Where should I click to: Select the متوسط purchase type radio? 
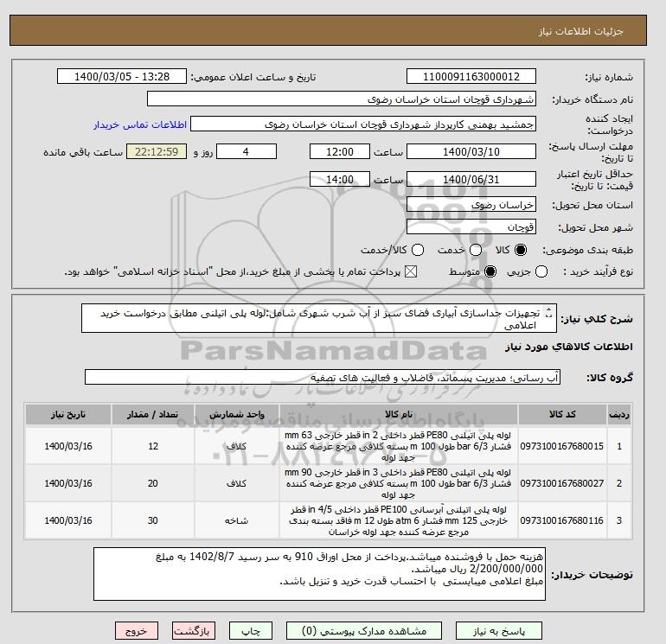coord(490,271)
